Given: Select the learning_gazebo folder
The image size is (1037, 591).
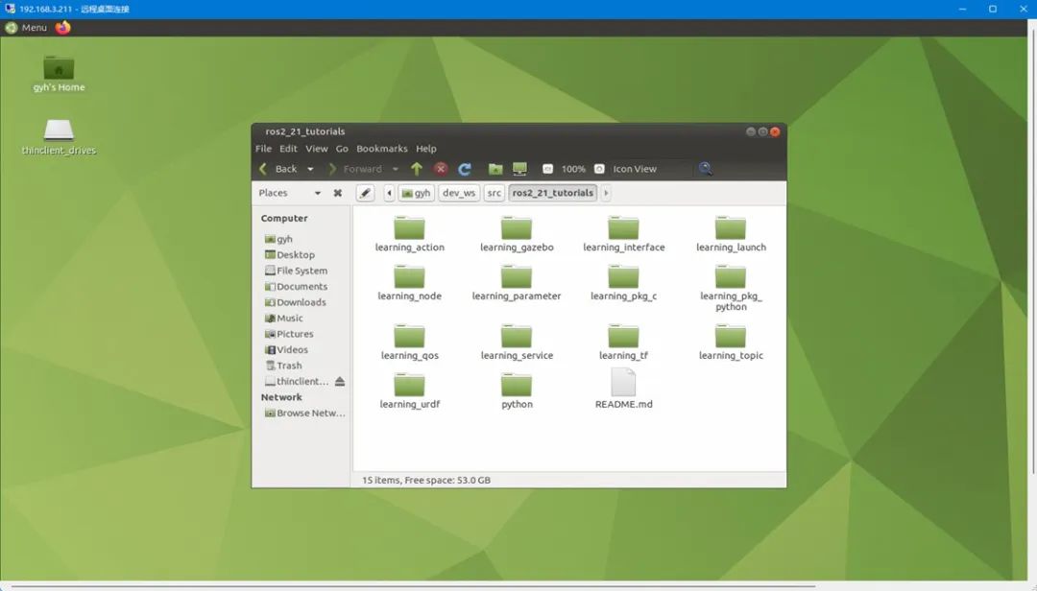Looking at the screenshot, I should click(x=517, y=235).
